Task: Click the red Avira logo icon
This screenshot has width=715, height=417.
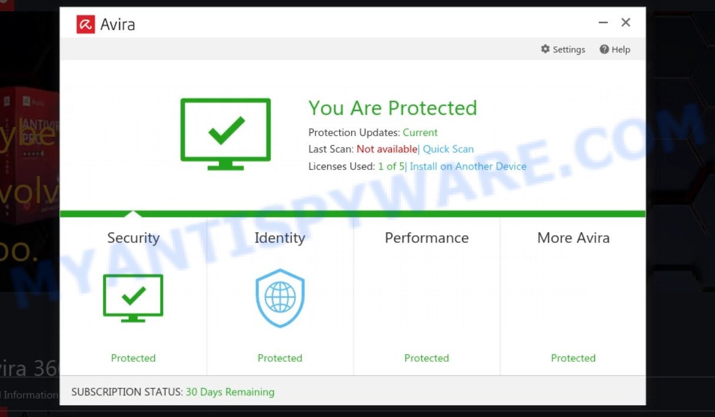Action: point(86,24)
